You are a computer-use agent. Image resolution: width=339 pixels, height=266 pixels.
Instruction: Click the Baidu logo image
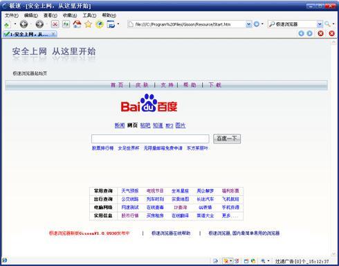pos(149,103)
